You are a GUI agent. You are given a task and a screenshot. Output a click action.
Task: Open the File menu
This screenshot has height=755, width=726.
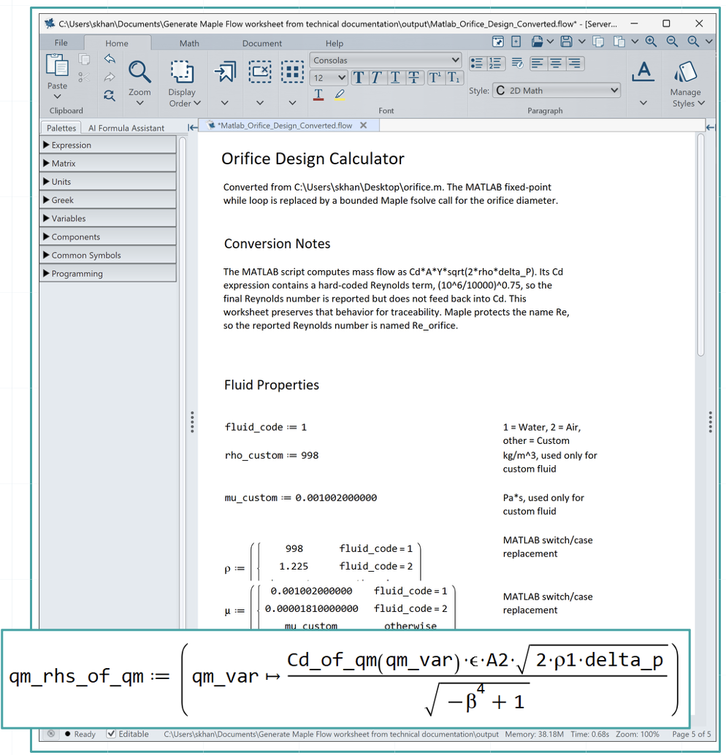pyautogui.click(x=61, y=43)
